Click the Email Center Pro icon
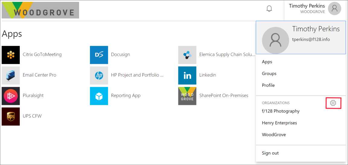Viewport: 348px width, 165px height. coord(11,75)
